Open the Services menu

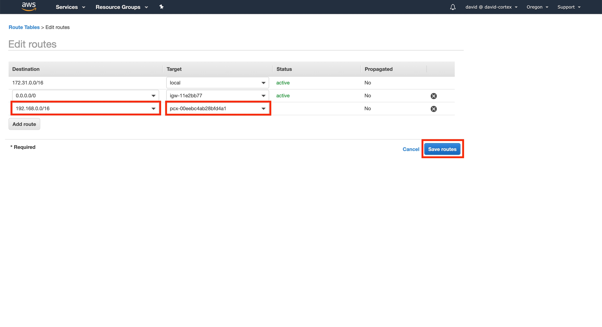(x=70, y=7)
